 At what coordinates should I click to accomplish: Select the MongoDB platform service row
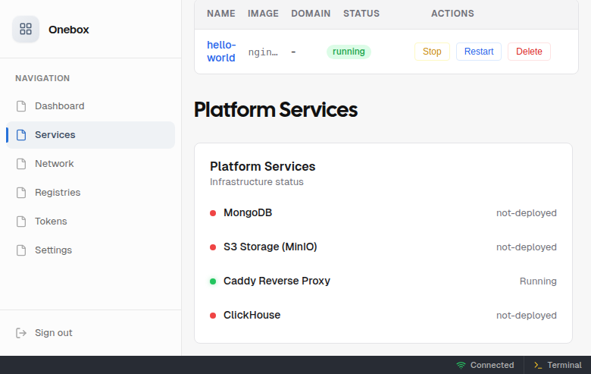click(x=247, y=213)
